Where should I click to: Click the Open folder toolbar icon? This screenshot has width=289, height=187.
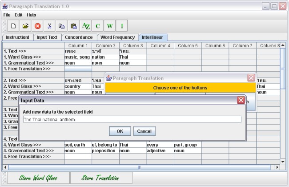(x=25, y=26)
